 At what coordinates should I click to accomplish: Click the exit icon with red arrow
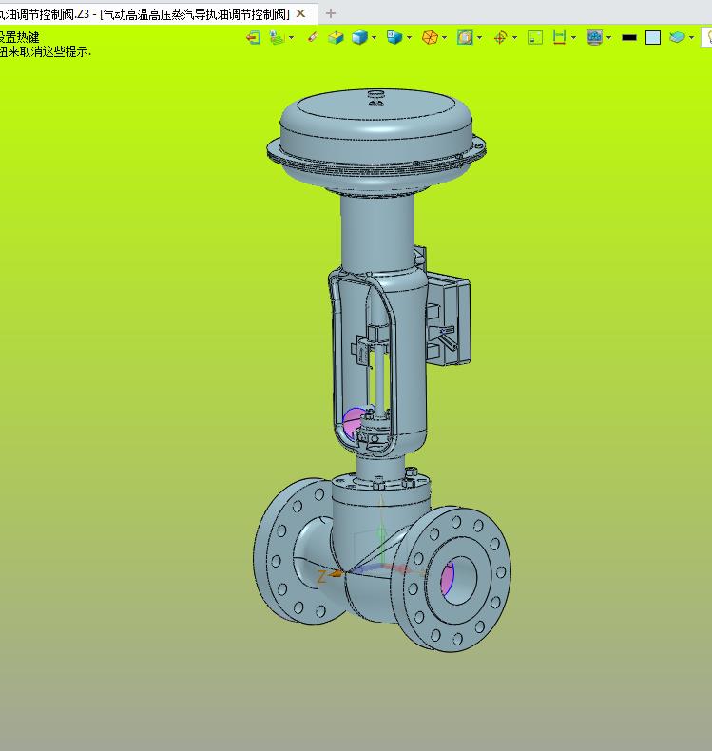[x=253, y=37]
